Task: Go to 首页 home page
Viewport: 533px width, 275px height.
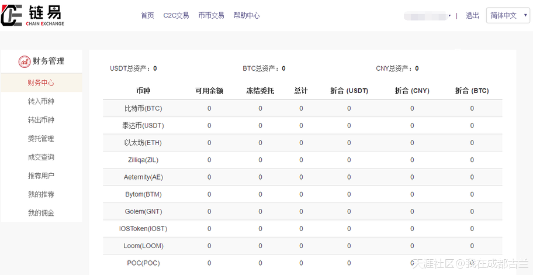Action: (147, 16)
